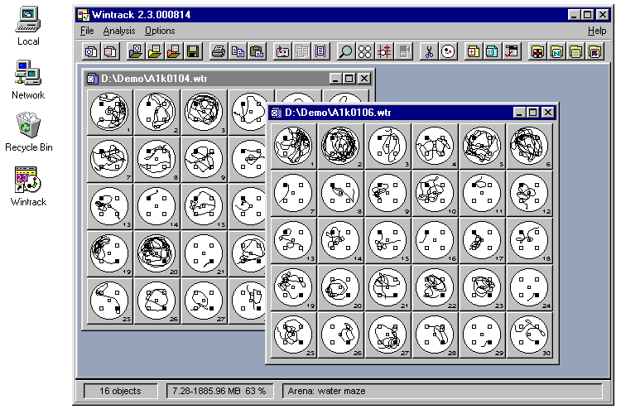This screenshot has height=414, width=621.
Task: Click the magnifying glass zoom icon
Action: click(x=346, y=51)
